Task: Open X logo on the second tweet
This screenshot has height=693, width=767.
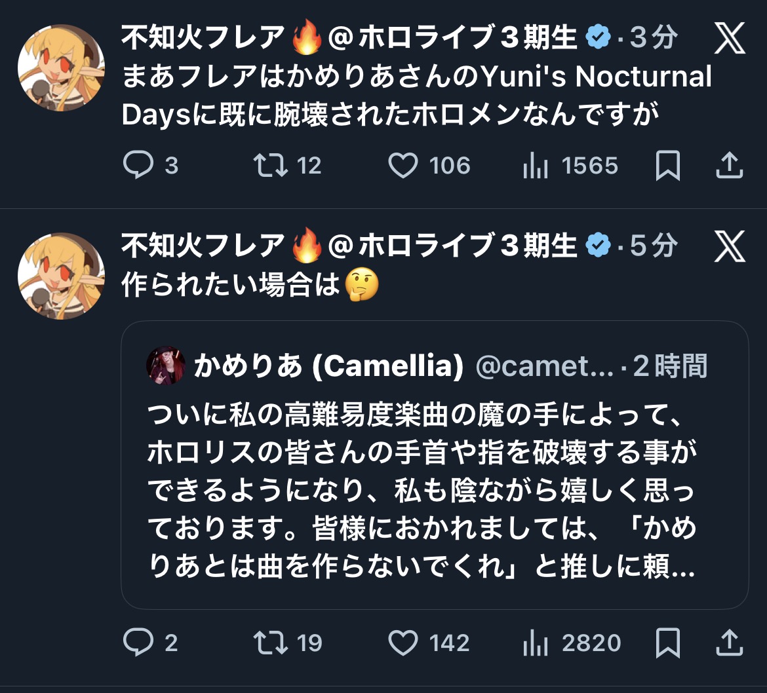Action: pos(729,247)
